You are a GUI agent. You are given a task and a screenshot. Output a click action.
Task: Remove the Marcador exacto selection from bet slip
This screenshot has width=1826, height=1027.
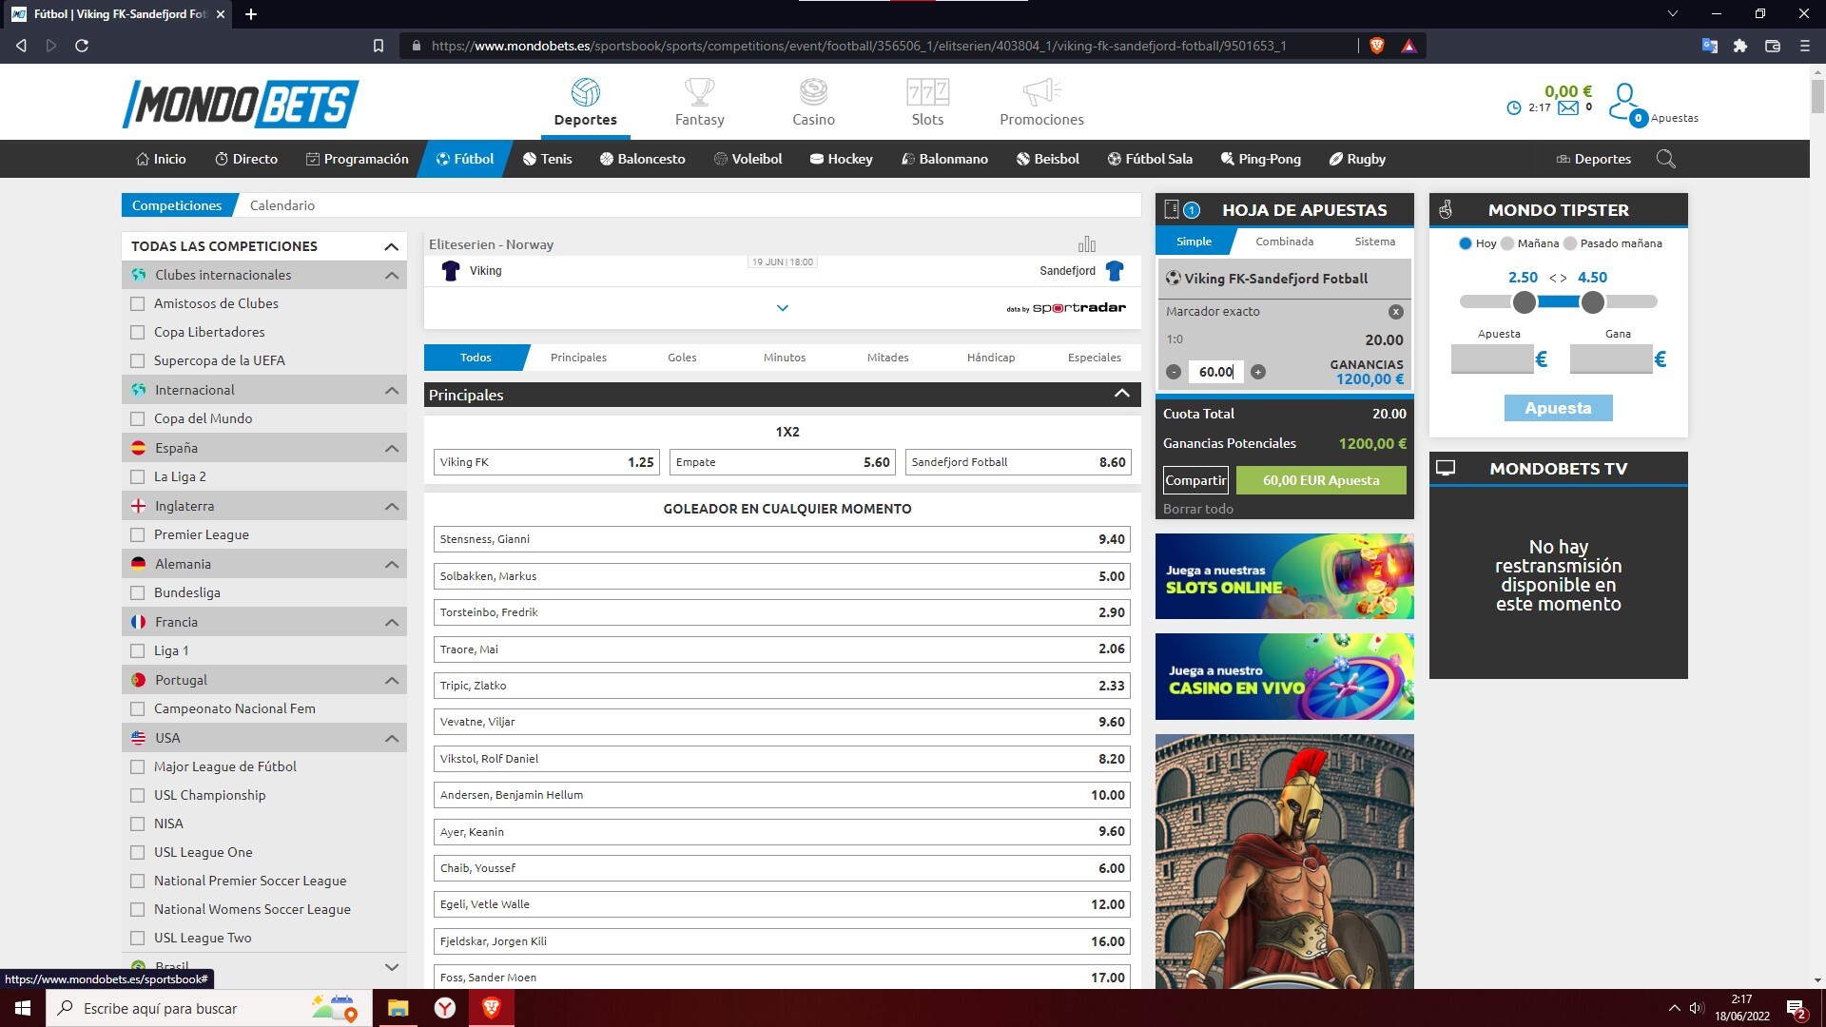pos(1395,312)
